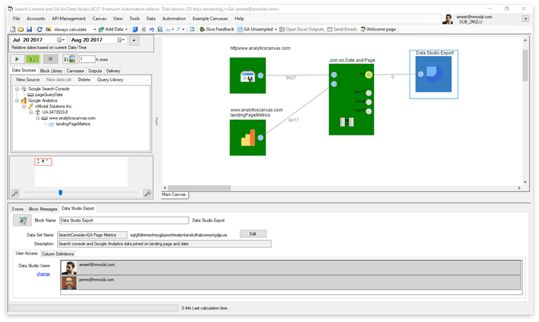Click the Block Name input field
The image size is (539, 322).
124,220
